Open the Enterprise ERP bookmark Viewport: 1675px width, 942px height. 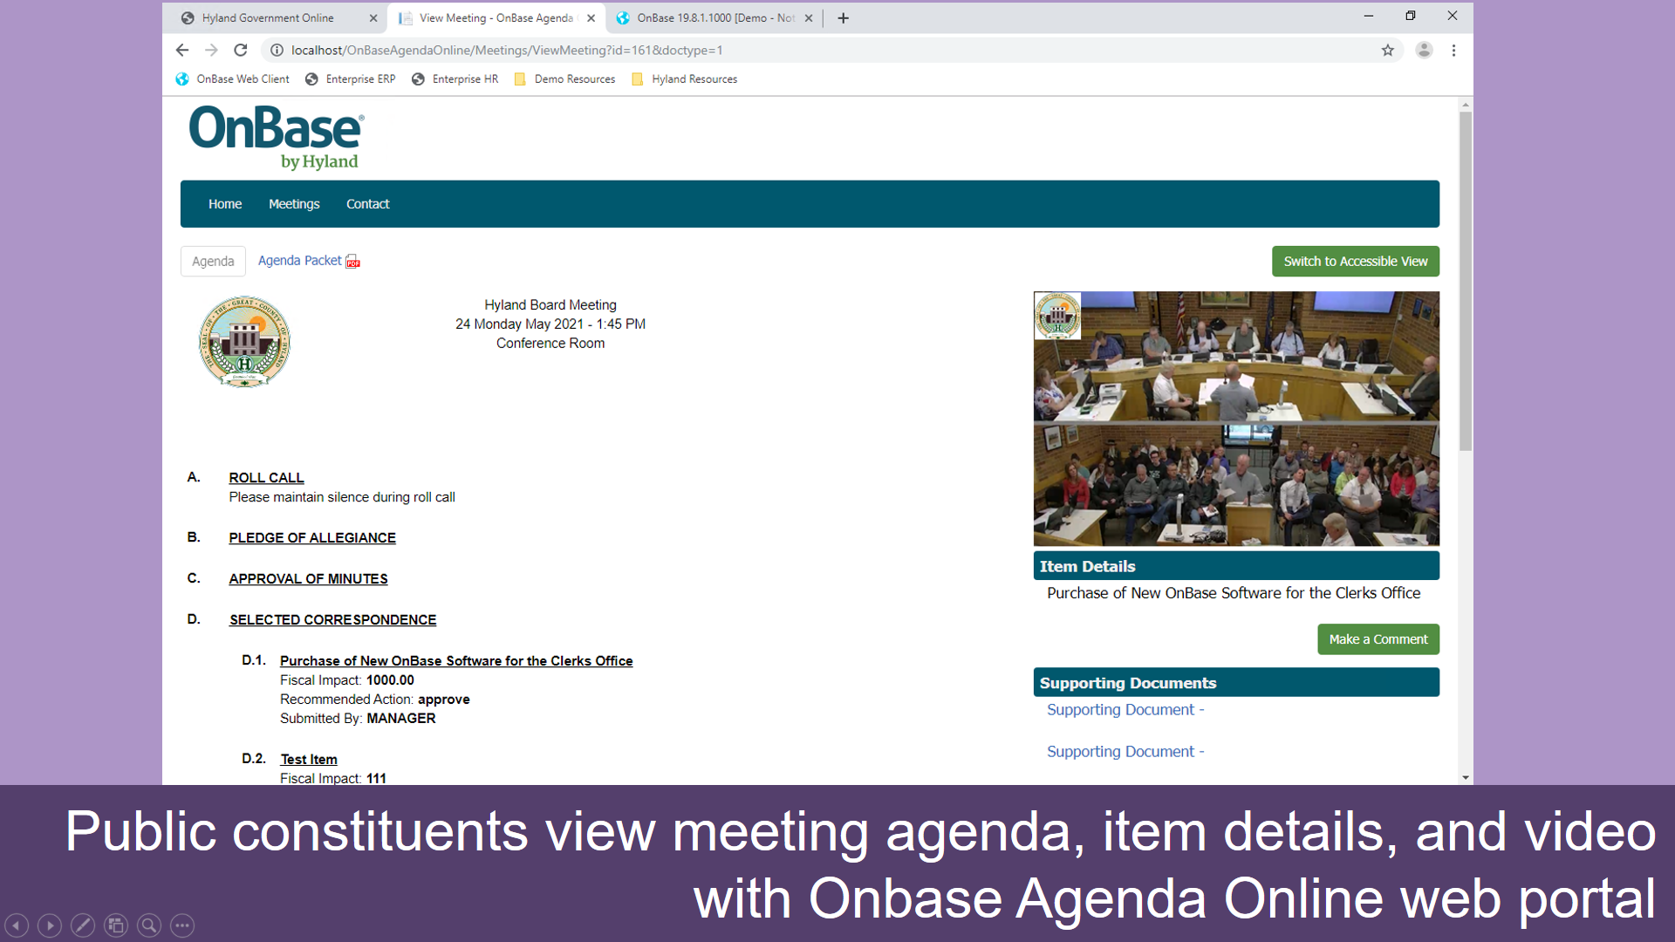(351, 79)
